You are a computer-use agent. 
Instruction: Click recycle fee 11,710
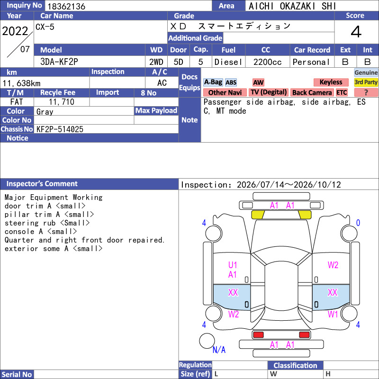coord(62,102)
